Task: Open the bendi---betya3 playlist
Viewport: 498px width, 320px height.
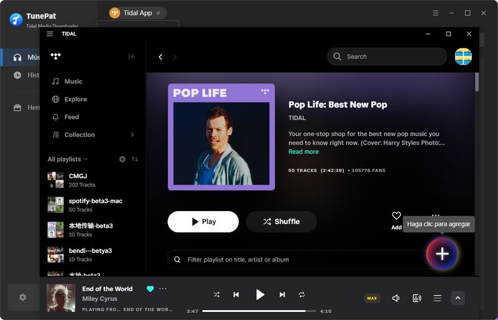Action: point(93,255)
